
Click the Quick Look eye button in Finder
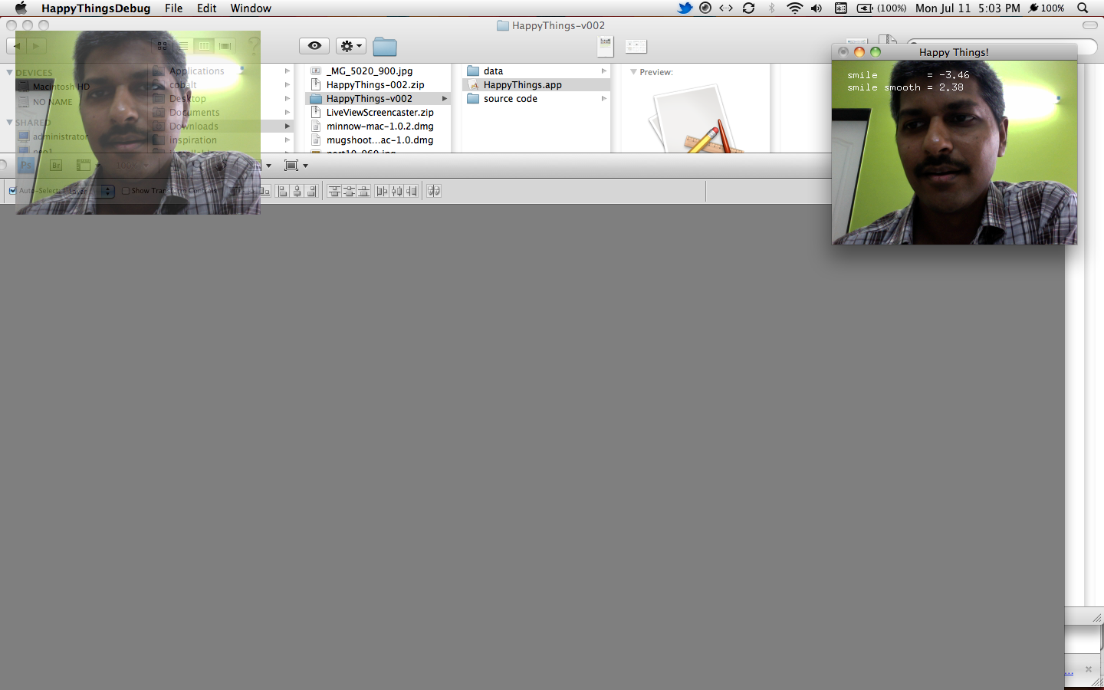pos(314,46)
